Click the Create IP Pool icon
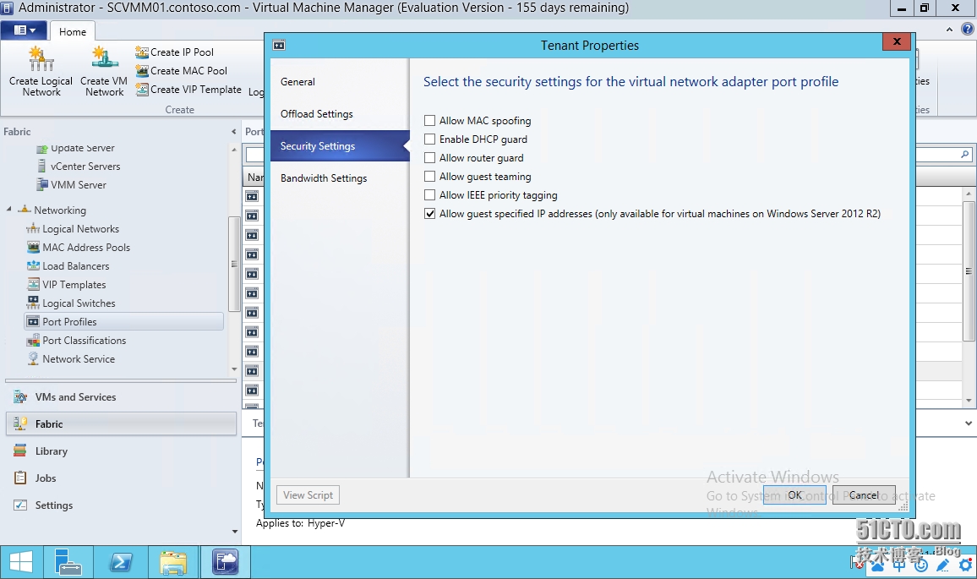Image resolution: width=977 pixels, height=579 pixels. pos(142,52)
